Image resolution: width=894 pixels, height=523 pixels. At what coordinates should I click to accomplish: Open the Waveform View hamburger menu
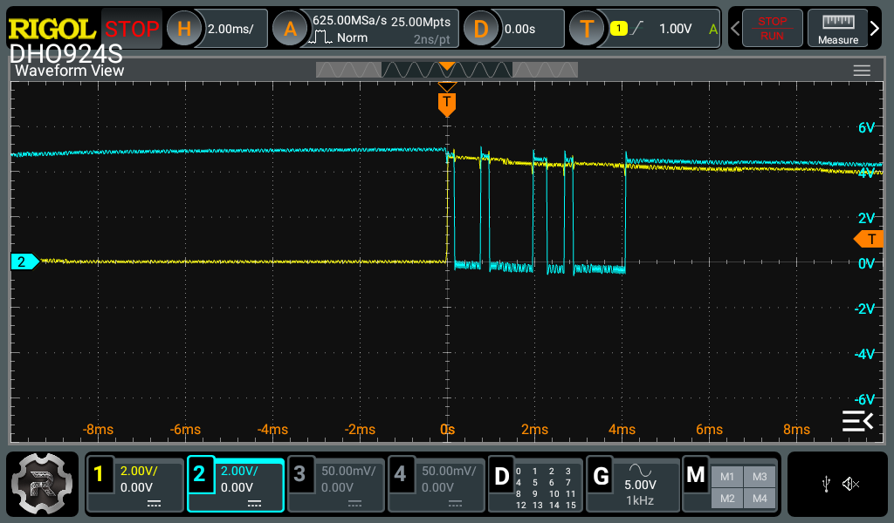862,71
